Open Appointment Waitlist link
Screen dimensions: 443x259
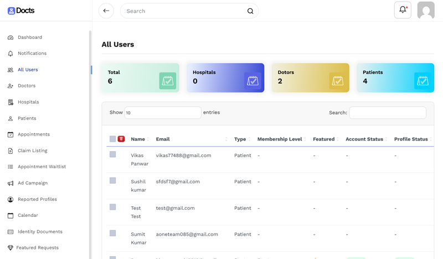(x=42, y=167)
